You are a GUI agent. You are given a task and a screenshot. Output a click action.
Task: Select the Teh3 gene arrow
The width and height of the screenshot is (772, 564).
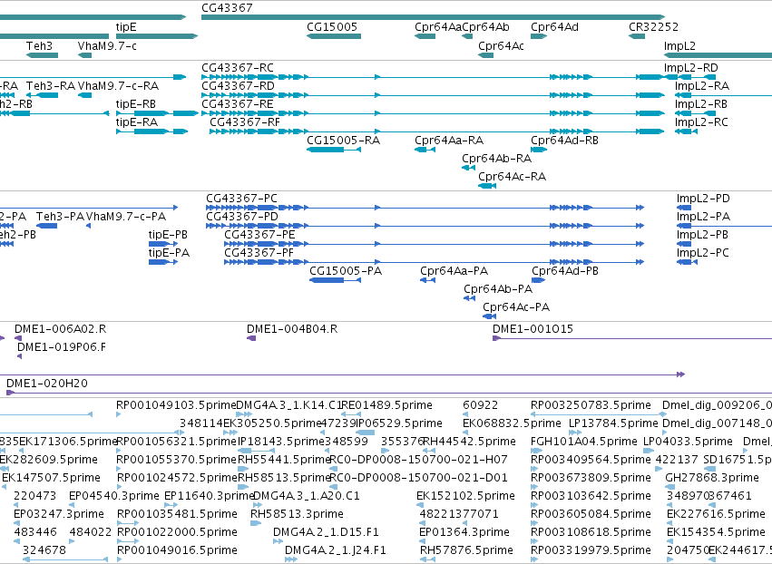[42, 55]
